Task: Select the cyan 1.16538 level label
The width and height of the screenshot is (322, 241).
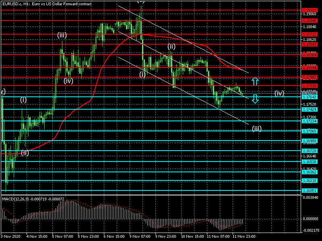Action: point(310,162)
